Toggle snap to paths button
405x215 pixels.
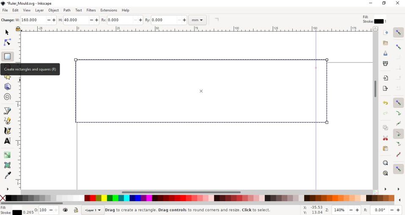[x=398, y=113]
